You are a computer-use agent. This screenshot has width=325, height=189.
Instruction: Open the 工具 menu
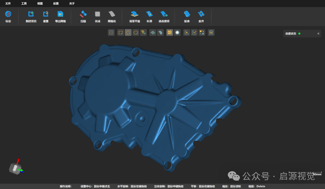(x=24, y=4)
